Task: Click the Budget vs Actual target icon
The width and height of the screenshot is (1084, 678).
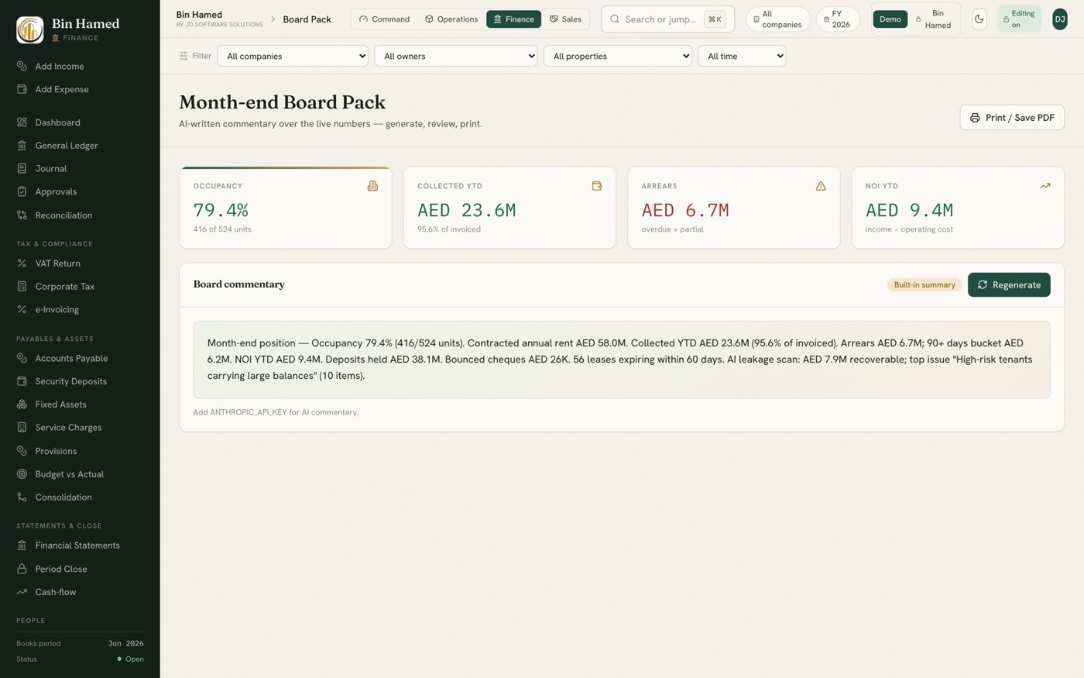Action: click(x=22, y=474)
